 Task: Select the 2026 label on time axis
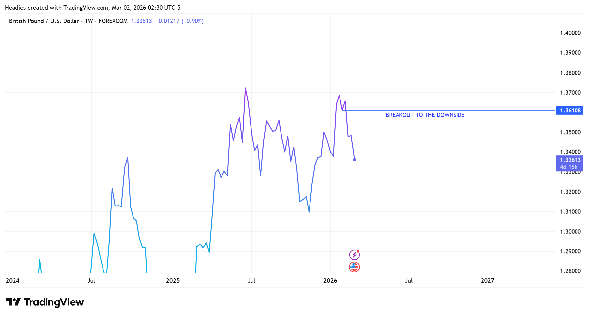click(330, 281)
